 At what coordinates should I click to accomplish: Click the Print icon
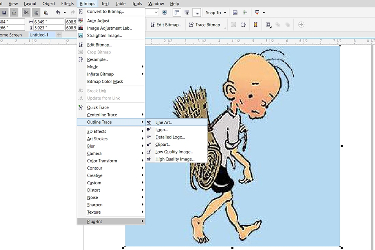tap(14, 12)
